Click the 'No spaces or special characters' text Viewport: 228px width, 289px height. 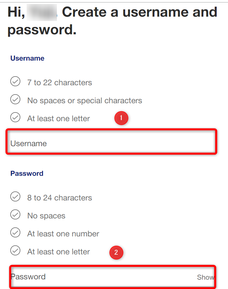85,101
